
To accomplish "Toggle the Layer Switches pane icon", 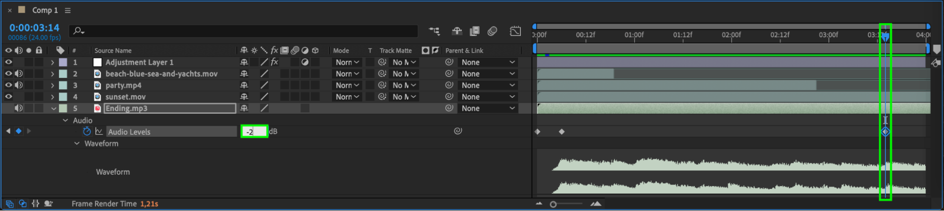I will (9, 204).
